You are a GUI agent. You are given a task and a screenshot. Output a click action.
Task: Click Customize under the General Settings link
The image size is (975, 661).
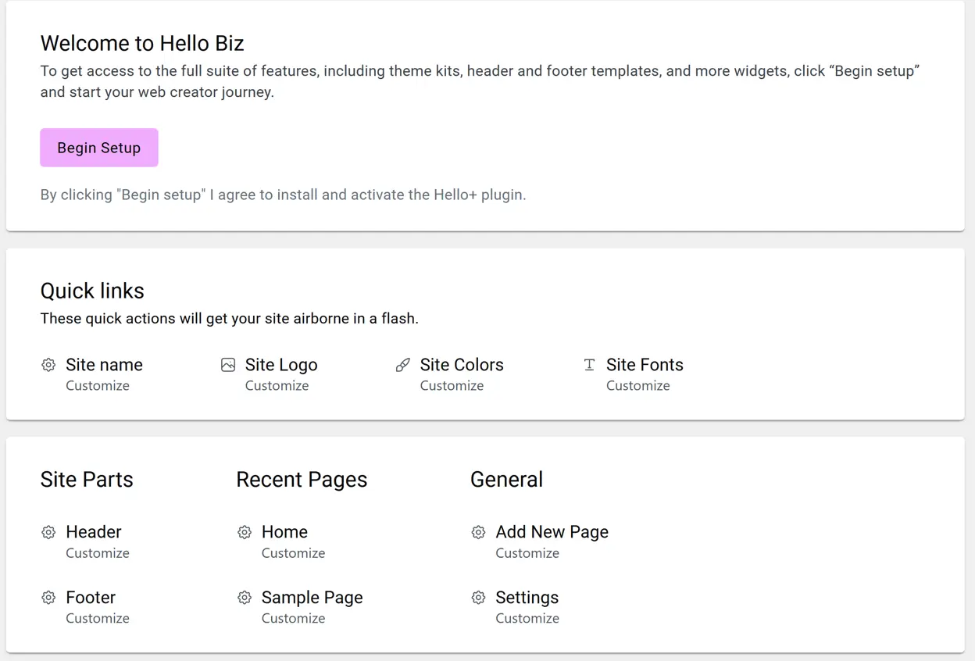pos(527,618)
